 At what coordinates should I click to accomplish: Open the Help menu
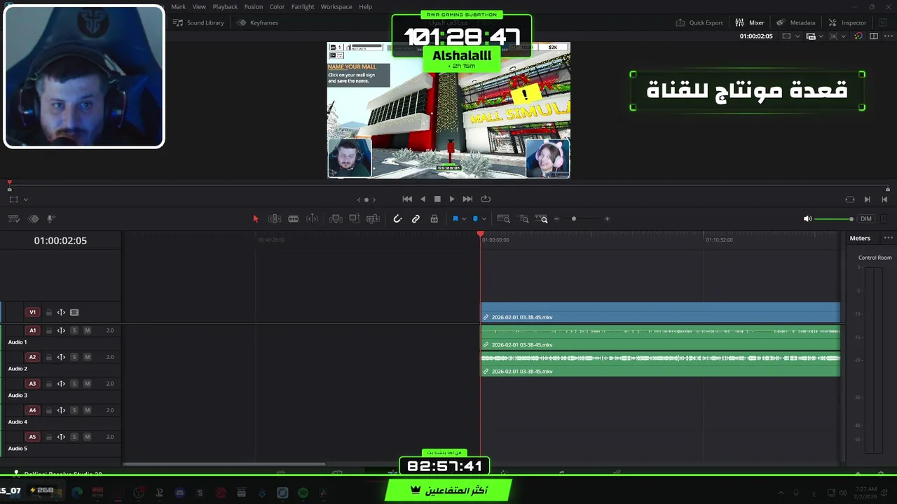(x=365, y=6)
